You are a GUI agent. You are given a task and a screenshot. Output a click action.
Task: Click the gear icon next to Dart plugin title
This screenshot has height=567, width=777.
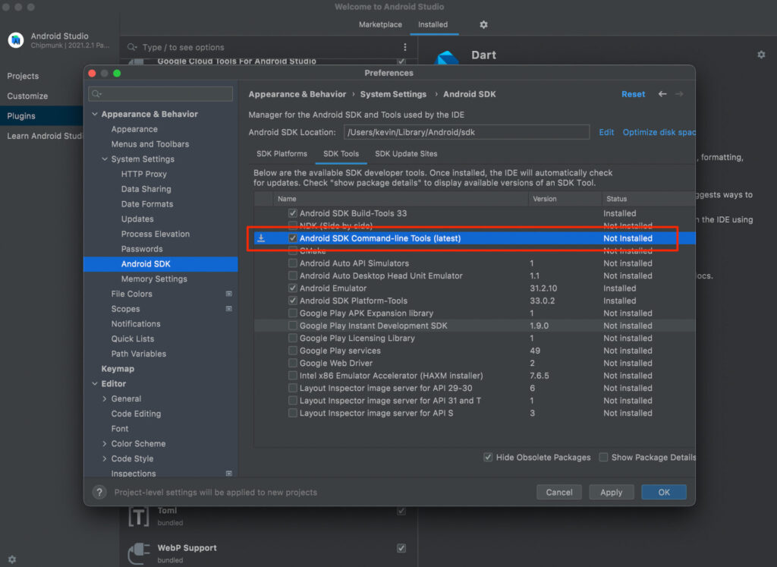click(x=761, y=55)
